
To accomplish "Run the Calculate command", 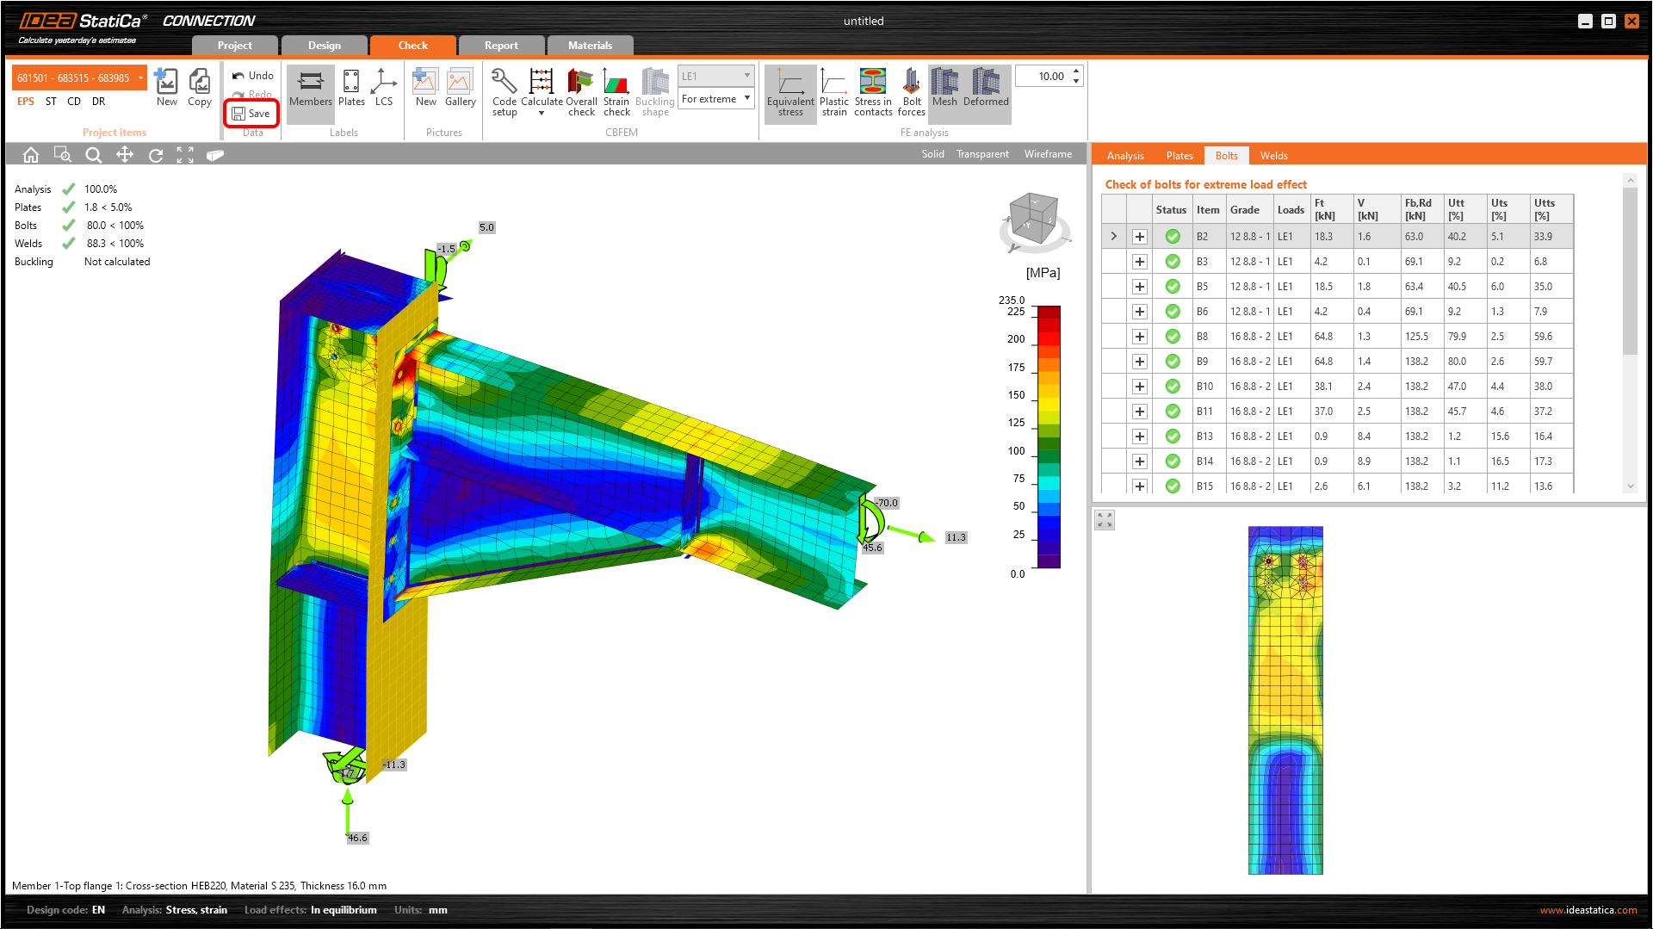I will (x=541, y=90).
